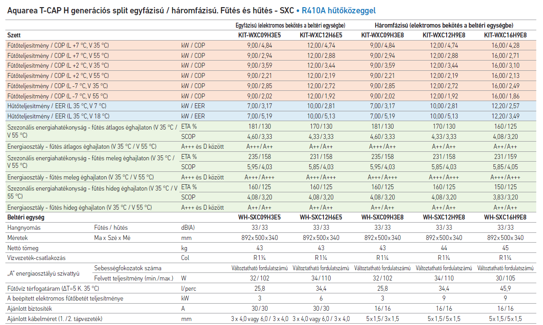
Task: Click the 'Fűtőteljesítmény / COP (L +2 °C, V 35 °C)' label
Action: (x=58, y=65)
